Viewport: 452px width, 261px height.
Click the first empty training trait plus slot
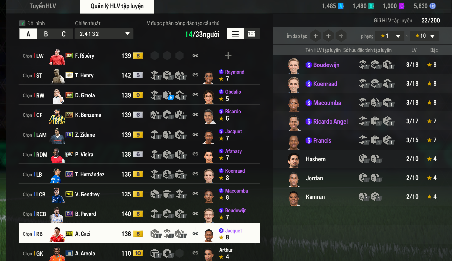[315, 36]
